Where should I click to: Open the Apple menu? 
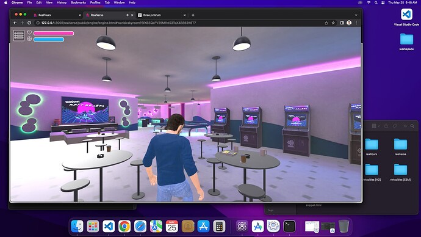[5, 2]
